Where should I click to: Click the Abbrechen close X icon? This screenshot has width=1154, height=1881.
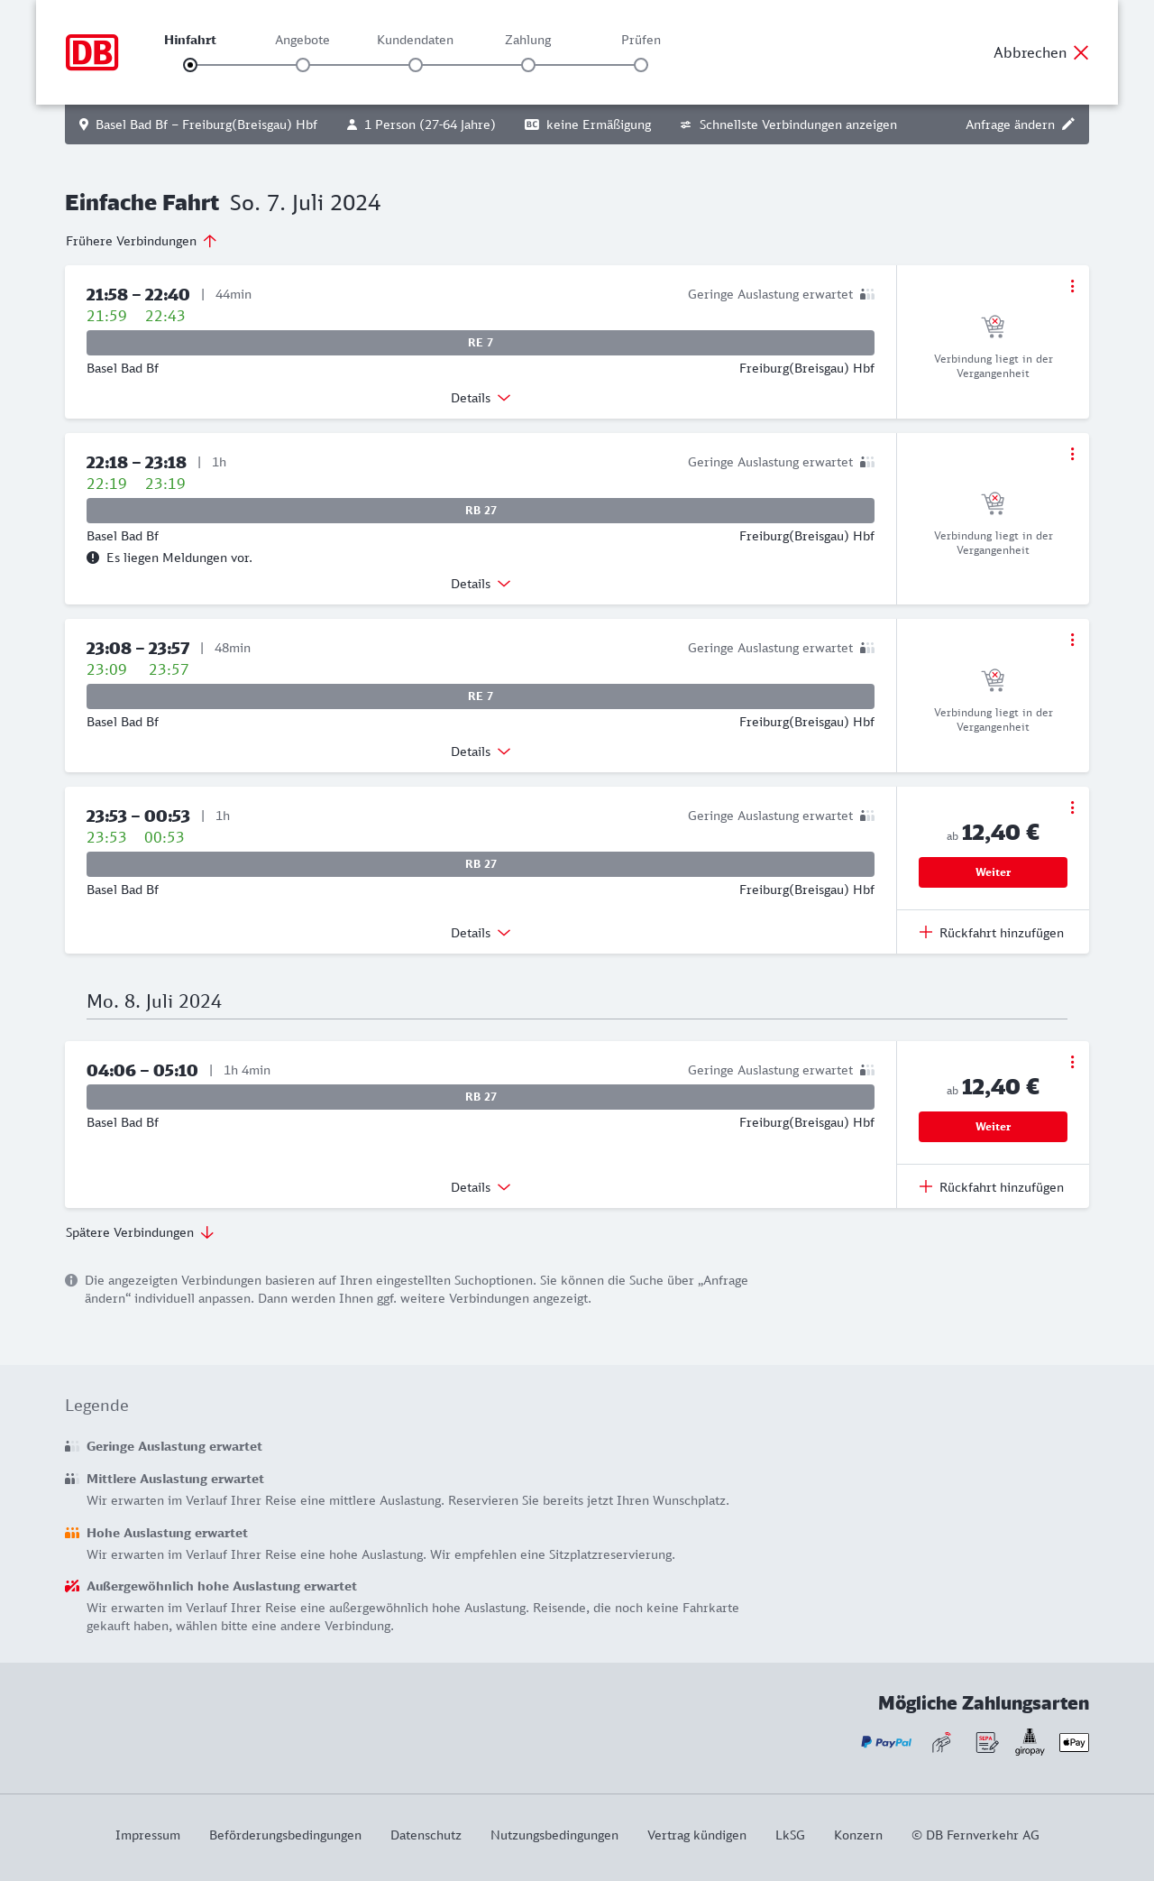point(1081,52)
